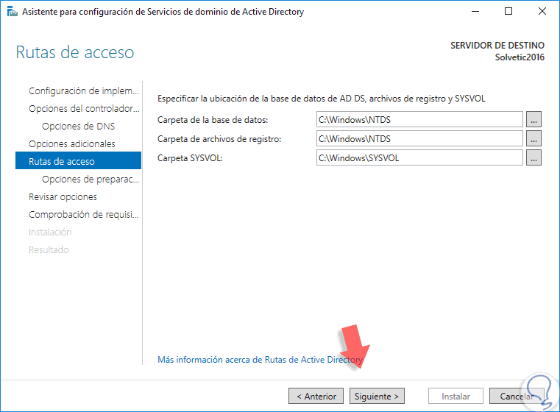This screenshot has height=412, width=560.
Task: Open Comprobación de requisitos step
Action: (x=84, y=215)
